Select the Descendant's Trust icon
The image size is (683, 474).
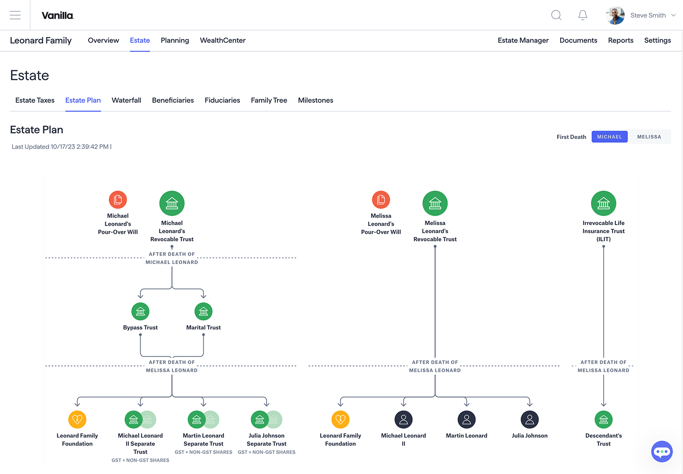point(603,419)
